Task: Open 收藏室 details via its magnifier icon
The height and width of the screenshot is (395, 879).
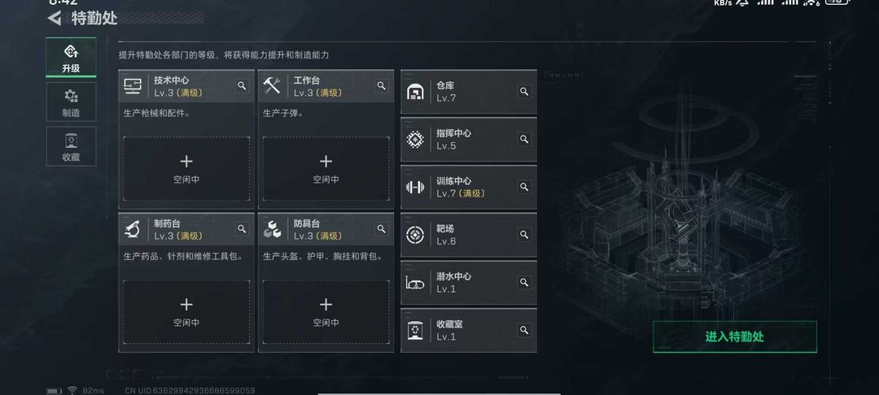Action: 524,330
